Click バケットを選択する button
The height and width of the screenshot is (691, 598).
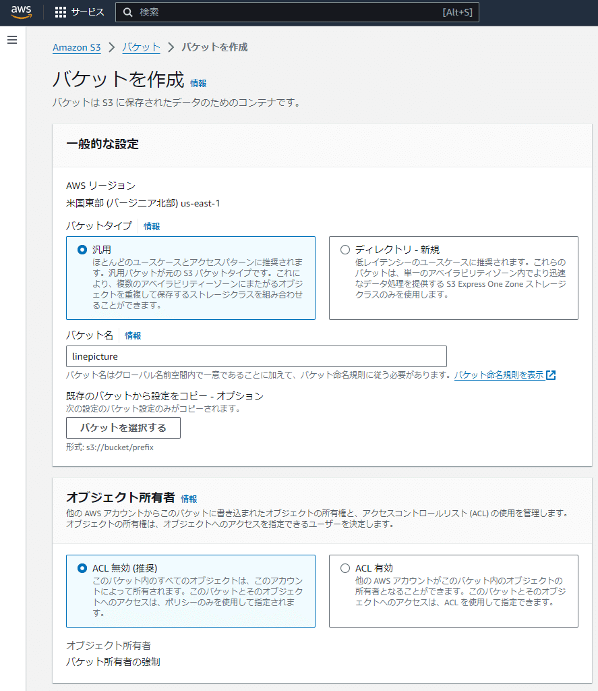(123, 428)
